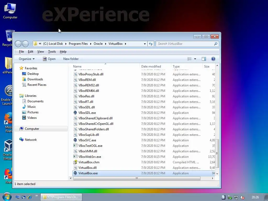
Task: Click the horizontal scrollbar right arrow
Action: [x=213, y=178]
